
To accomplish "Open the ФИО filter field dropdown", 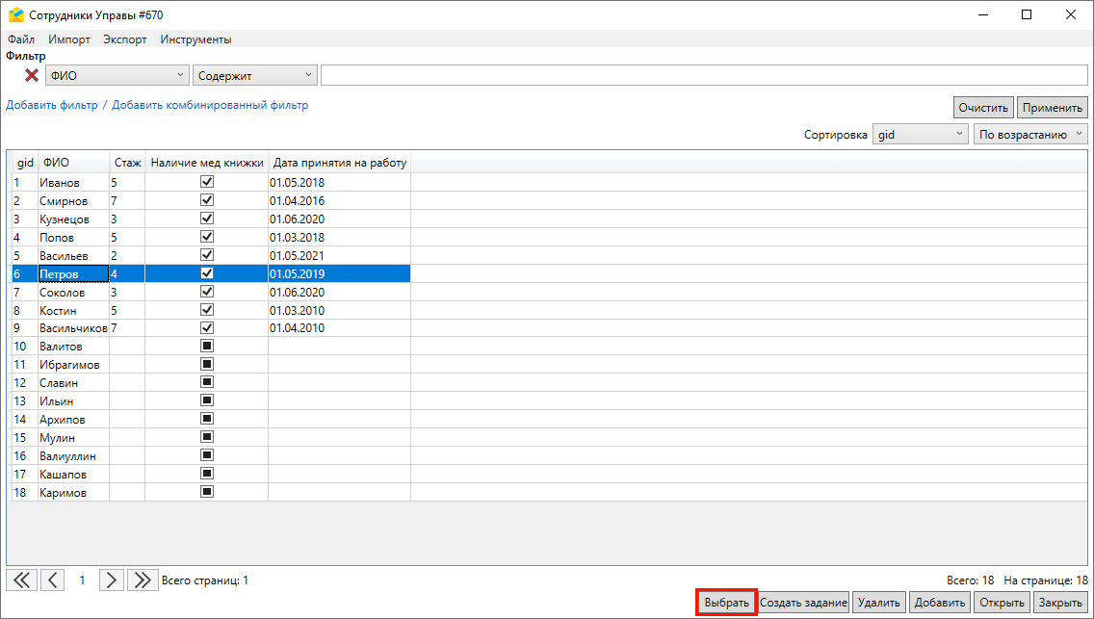I will point(117,75).
